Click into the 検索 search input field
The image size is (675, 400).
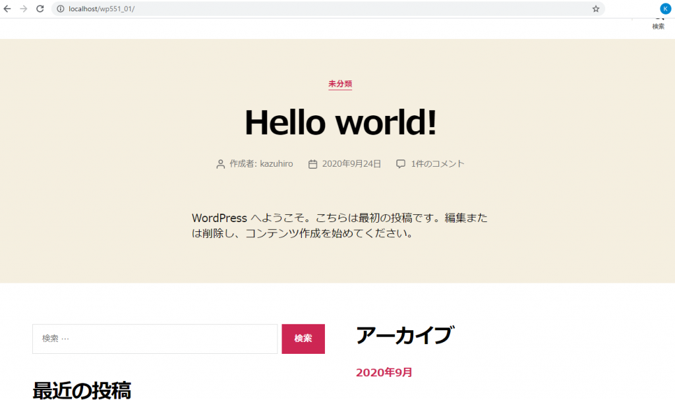pyautogui.click(x=155, y=339)
